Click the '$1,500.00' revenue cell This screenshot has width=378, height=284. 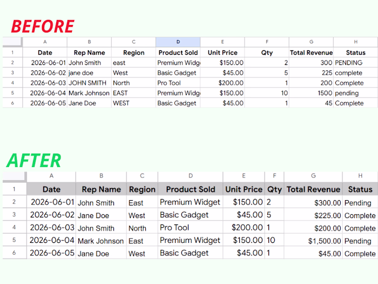click(x=313, y=240)
